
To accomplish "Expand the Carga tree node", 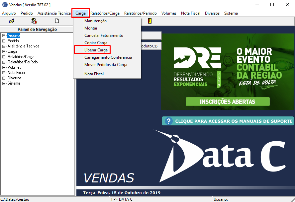I will [x=4, y=51].
